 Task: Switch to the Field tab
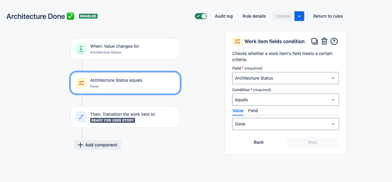pos(253,110)
